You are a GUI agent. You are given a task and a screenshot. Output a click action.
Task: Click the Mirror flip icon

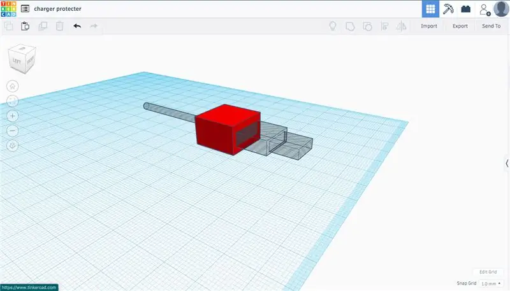point(402,26)
